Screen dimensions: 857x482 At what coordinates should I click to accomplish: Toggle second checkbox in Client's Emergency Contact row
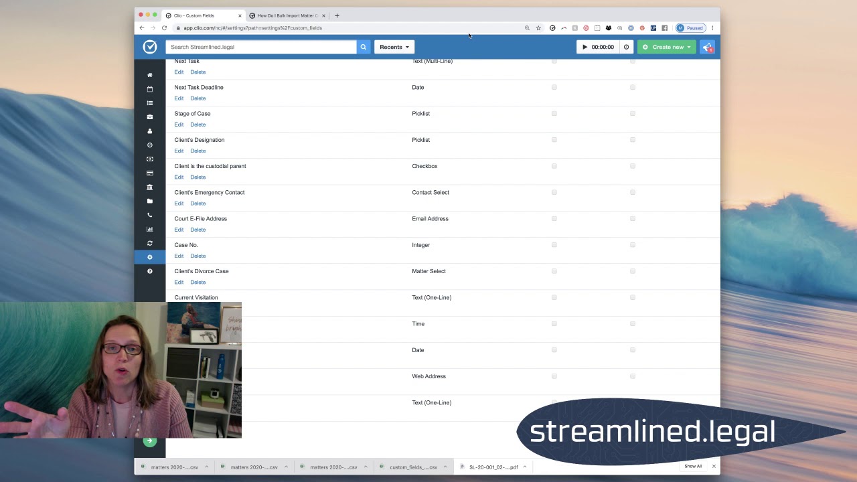click(633, 192)
